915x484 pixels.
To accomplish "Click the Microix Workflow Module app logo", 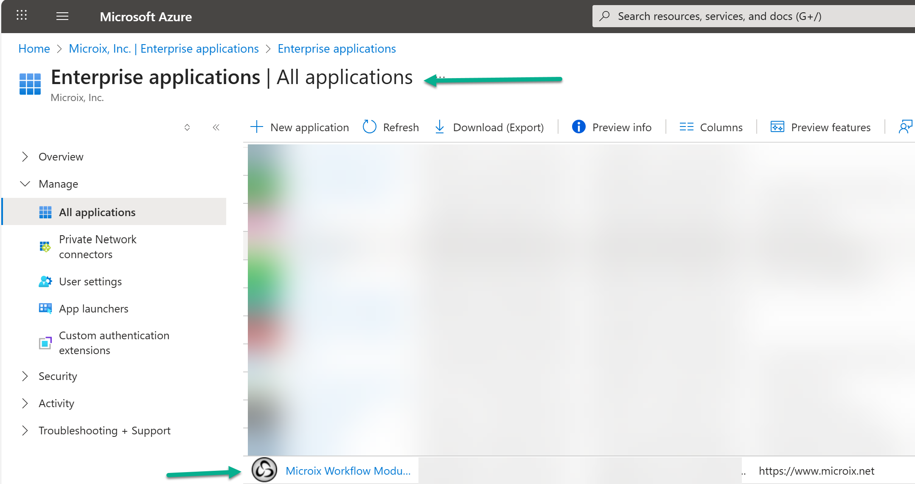I will (264, 470).
